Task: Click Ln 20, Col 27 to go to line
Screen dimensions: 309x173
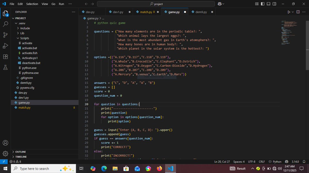Action: pos(221,161)
